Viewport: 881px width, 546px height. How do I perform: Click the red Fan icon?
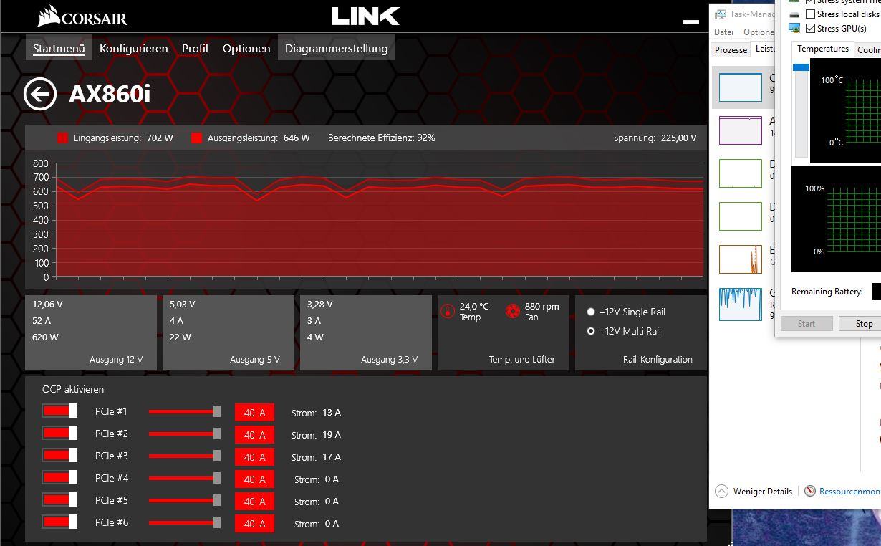pos(512,311)
